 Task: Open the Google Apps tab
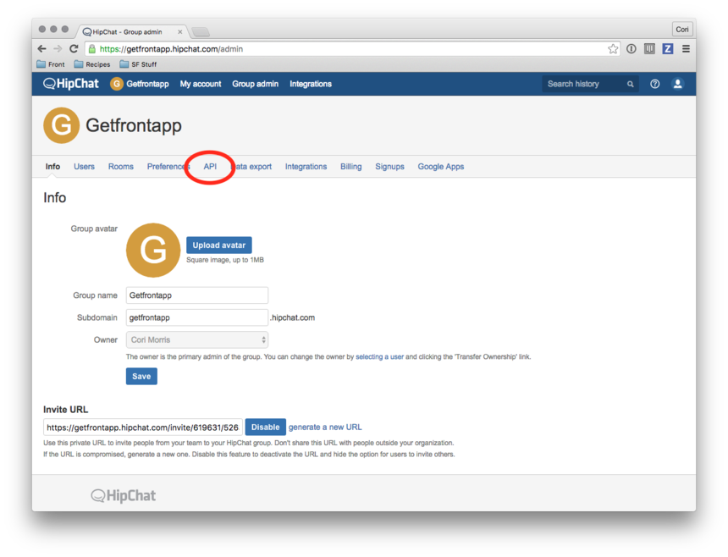(440, 166)
